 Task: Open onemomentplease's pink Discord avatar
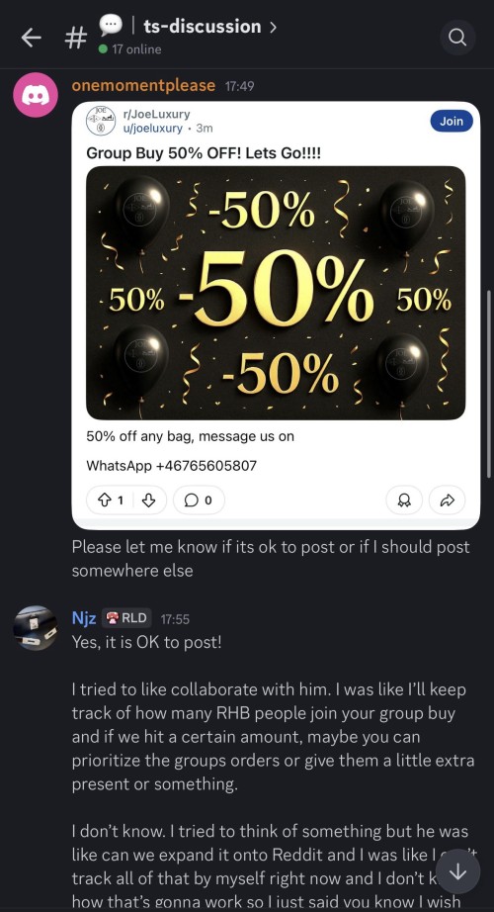point(36,95)
